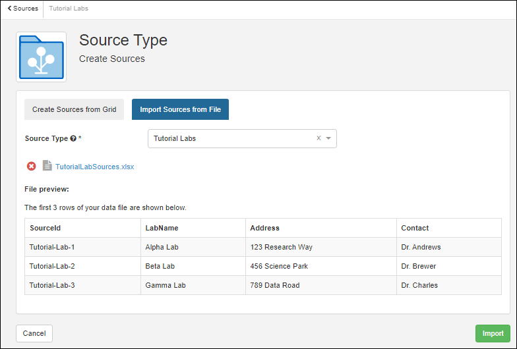This screenshot has height=349, width=517.
Task: Click the Contact column header
Action: (x=415, y=228)
